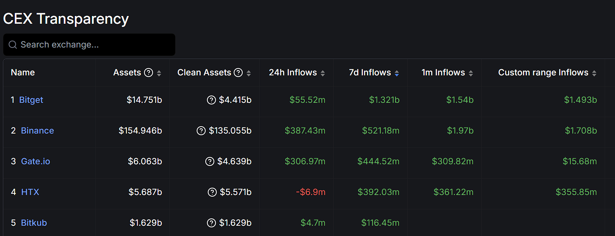Viewport: 615px width, 236px height.
Task: Click the Name column header
Action: coord(23,73)
